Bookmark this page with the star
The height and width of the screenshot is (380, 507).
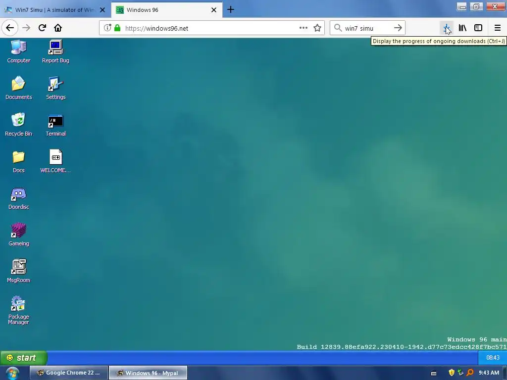(x=317, y=28)
